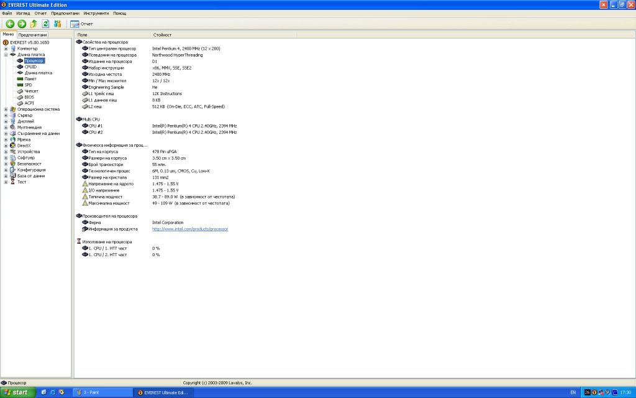Select the Напрежение на ядрото row
Screen dimensions: 636x398
[x=130, y=184]
